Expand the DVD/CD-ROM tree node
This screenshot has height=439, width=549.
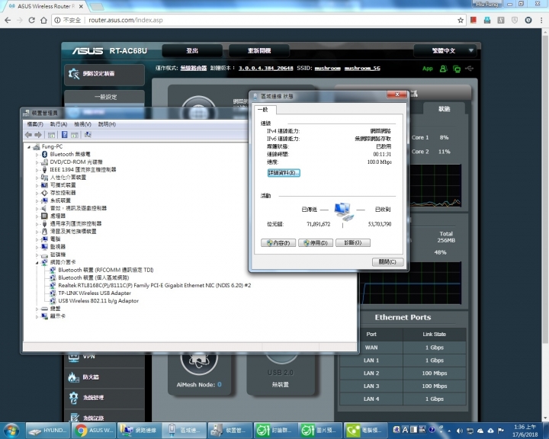(x=37, y=162)
